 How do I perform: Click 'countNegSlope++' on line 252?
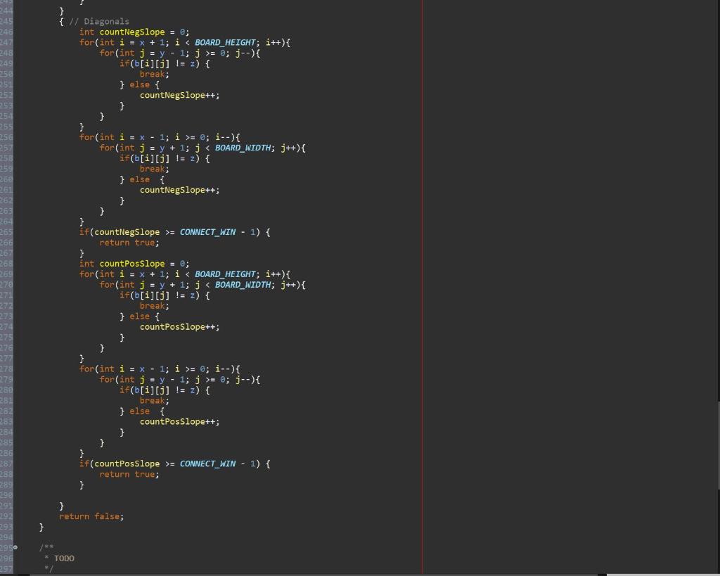pyautogui.click(x=179, y=95)
